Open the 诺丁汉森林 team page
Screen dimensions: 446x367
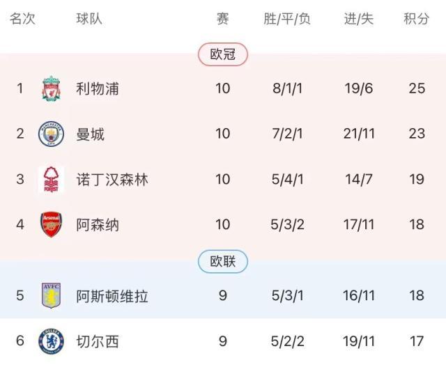pos(112,179)
